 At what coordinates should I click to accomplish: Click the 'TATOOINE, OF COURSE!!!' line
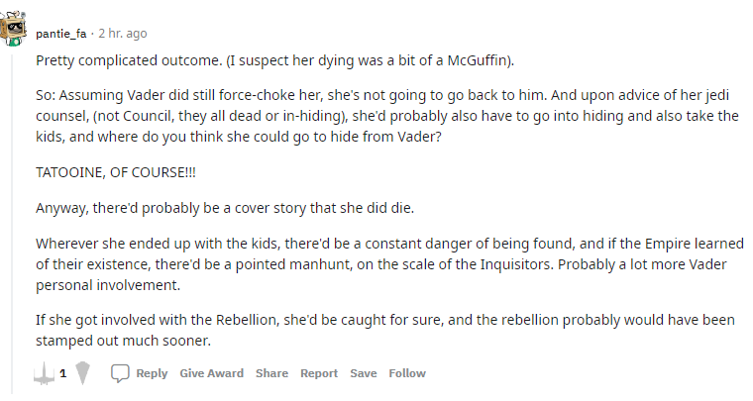(116, 172)
